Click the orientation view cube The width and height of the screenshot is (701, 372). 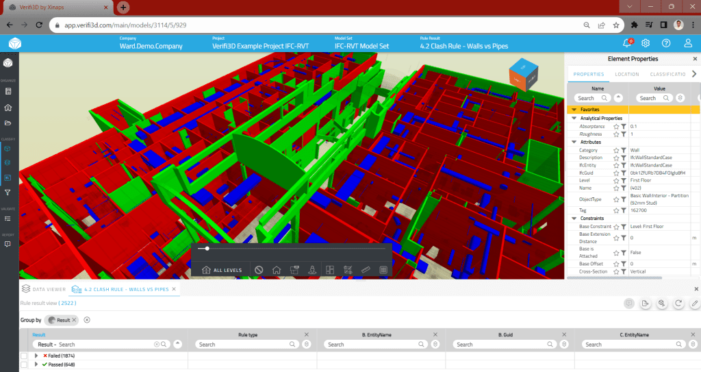click(x=523, y=75)
